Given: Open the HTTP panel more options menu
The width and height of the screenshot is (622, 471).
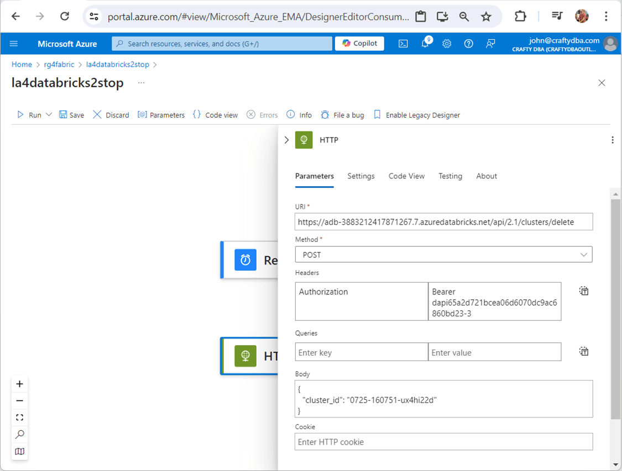Looking at the screenshot, I should [613, 140].
